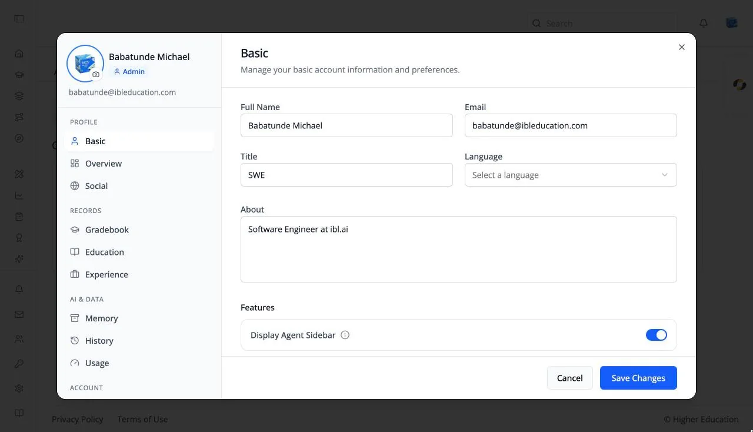This screenshot has height=432, width=753.
Task: Open the Experience section
Action: coord(139,274)
